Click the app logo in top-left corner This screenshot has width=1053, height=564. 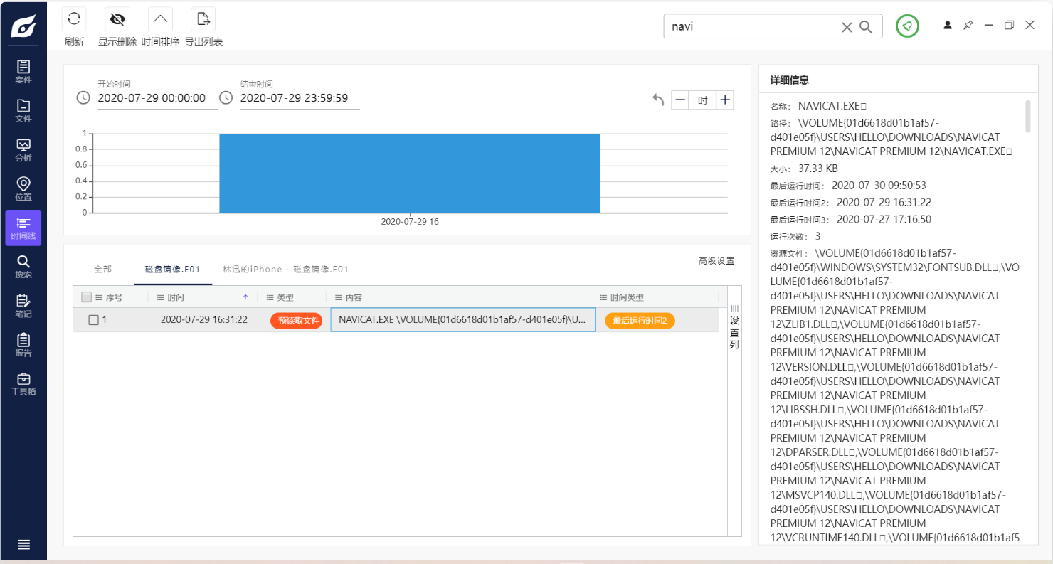23,26
